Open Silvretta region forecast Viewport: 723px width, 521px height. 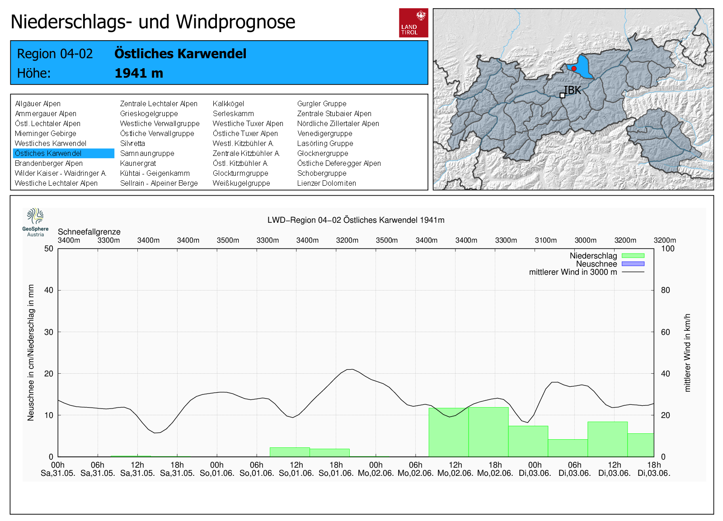pyautogui.click(x=132, y=143)
